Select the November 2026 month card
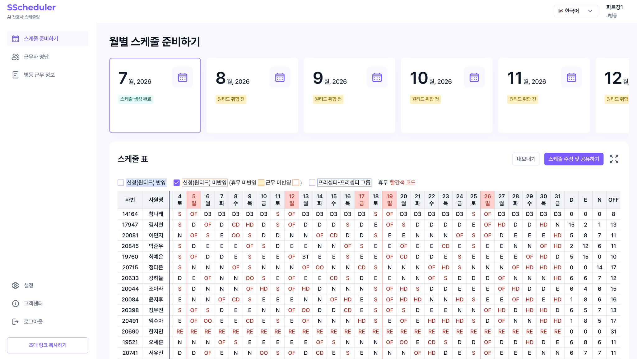This screenshot has width=637, height=359. 544,95
